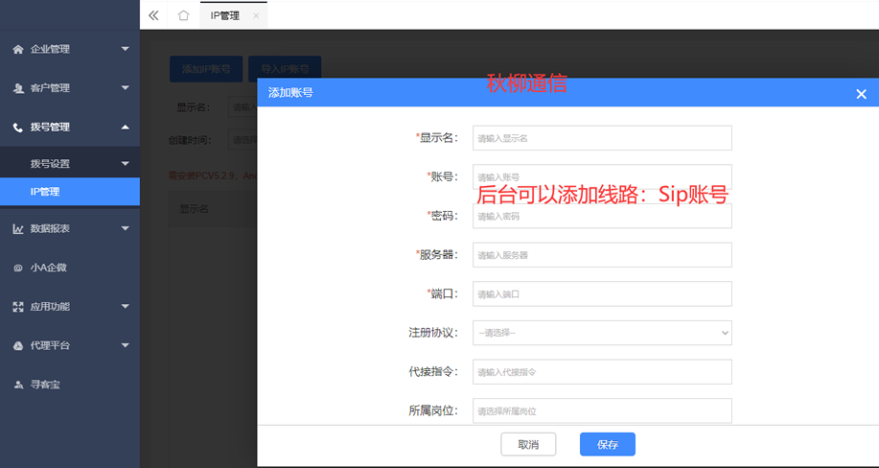Screen dimensions: 879x468
Task: Click the 客户管理 person icon
Action: pos(18,88)
